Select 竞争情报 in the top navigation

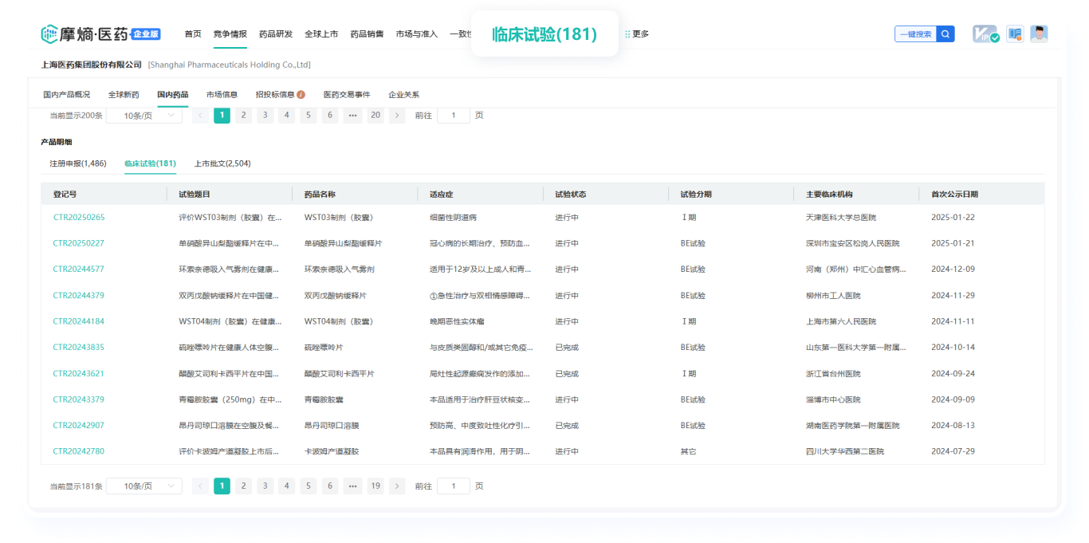(230, 34)
